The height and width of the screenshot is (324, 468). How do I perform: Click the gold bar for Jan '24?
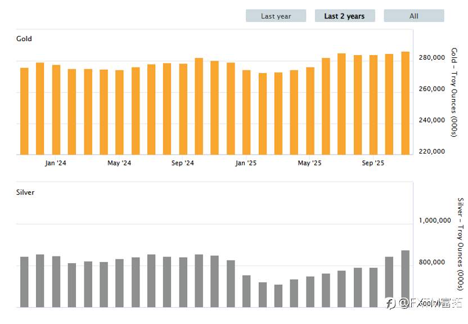[x=56, y=110]
